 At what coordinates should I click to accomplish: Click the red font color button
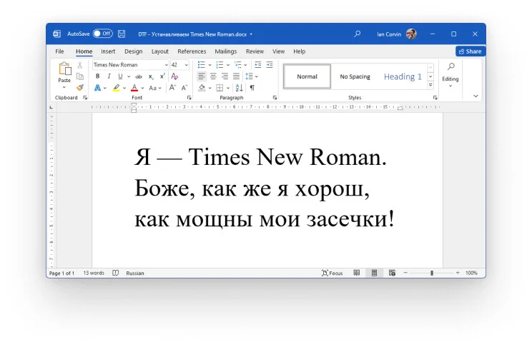[x=134, y=88]
